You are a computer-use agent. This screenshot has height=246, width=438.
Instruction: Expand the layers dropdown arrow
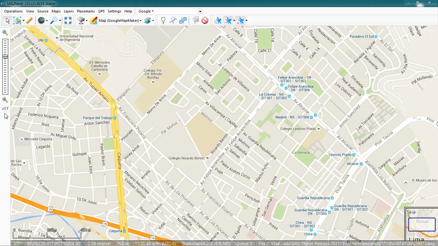pyautogui.click(x=153, y=21)
